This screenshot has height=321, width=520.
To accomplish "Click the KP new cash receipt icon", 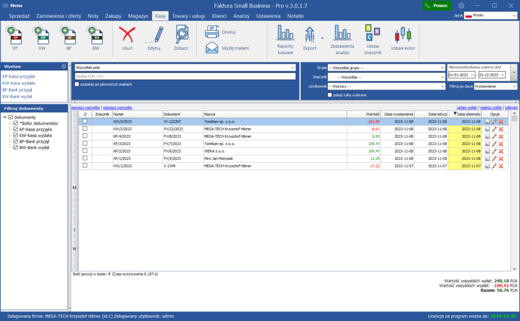I will [15, 35].
